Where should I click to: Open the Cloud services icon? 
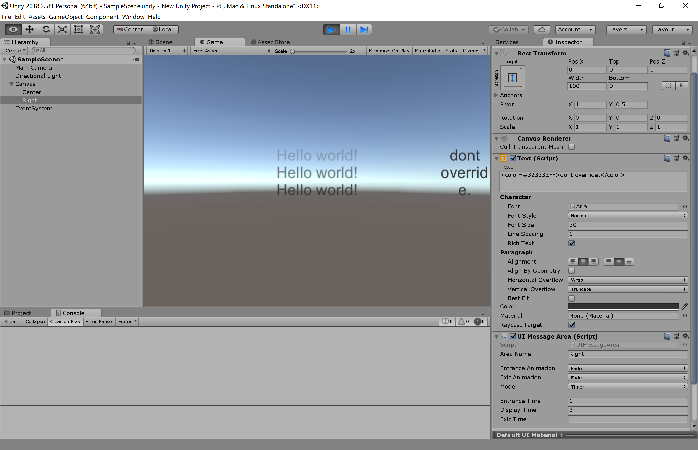pyautogui.click(x=542, y=29)
